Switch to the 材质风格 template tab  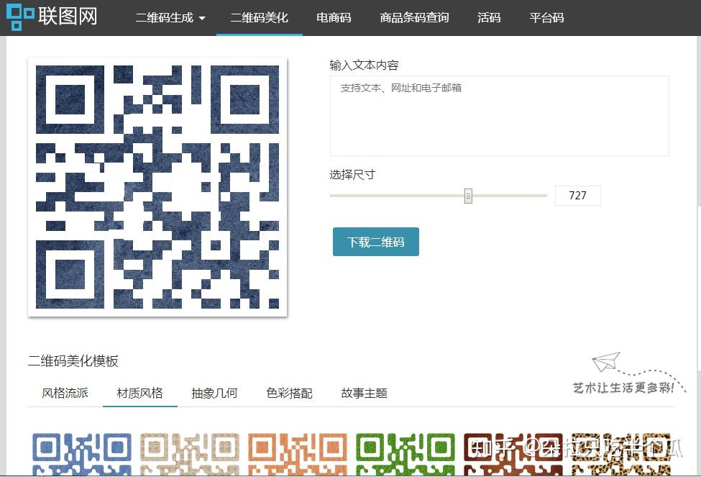click(x=140, y=393)
